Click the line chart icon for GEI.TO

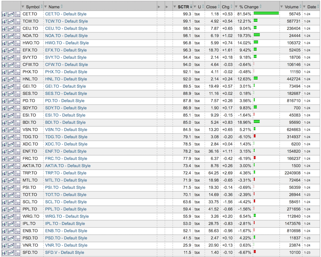pyautogui.click(x=11, y=86)
